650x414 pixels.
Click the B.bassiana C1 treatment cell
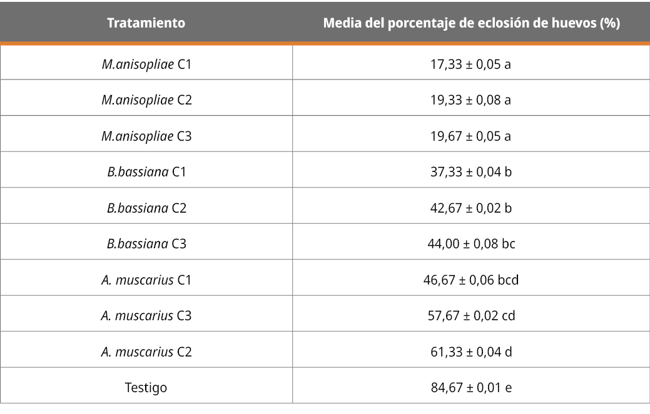click(x=146, y=172)
